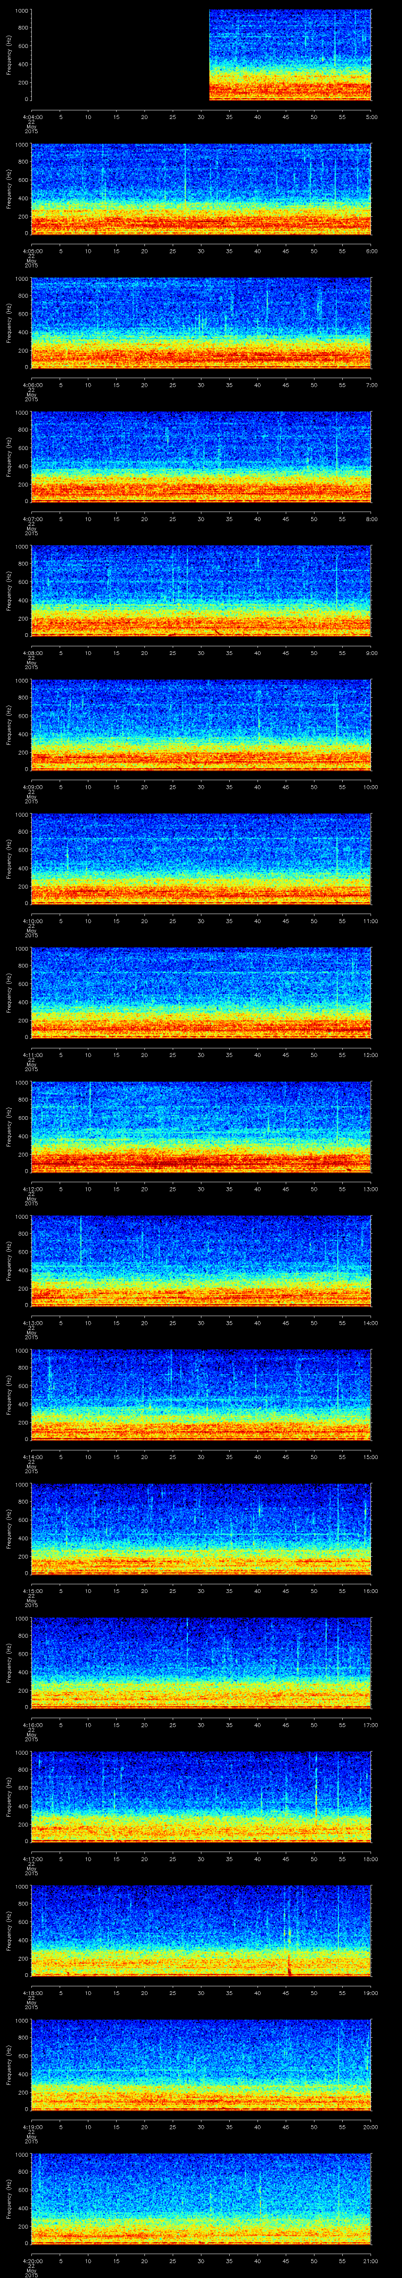This screenshot has width=402, height=2278.
Task: Click the '9:00' end time label
Action: click(x=372, y=653)
